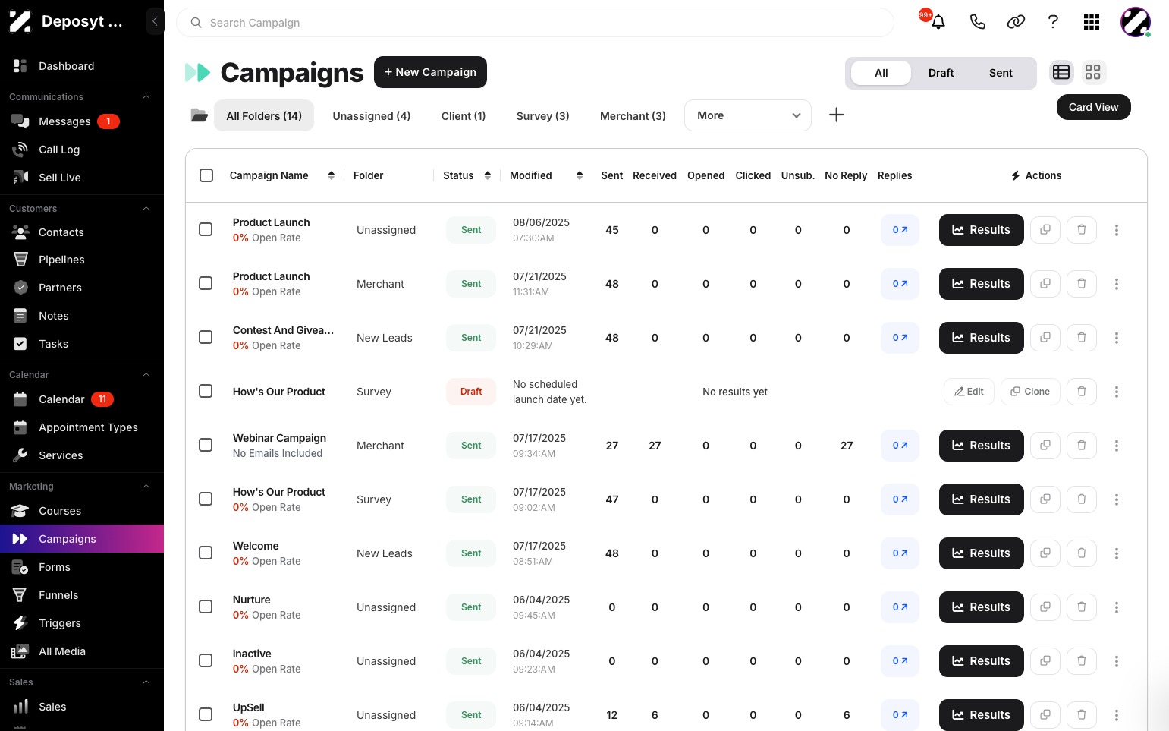1169x731 pixels.
Task: Focus the Search Campaign field
Action: tap(535, 23)
